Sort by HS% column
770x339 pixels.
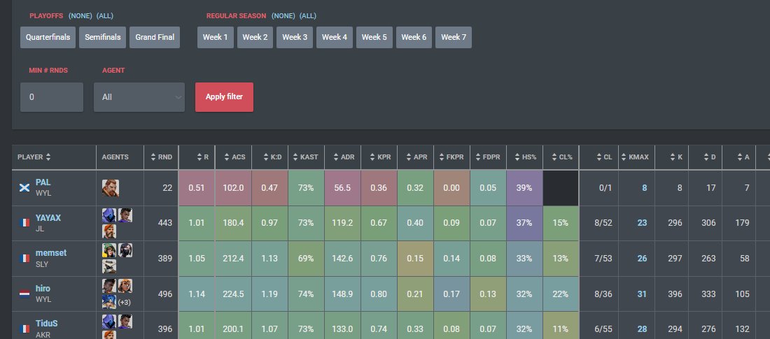pos(524,157)
